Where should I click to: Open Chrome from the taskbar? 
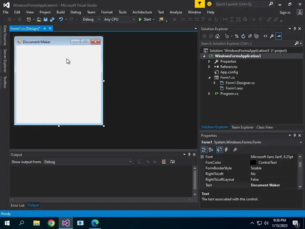(51, 223)
